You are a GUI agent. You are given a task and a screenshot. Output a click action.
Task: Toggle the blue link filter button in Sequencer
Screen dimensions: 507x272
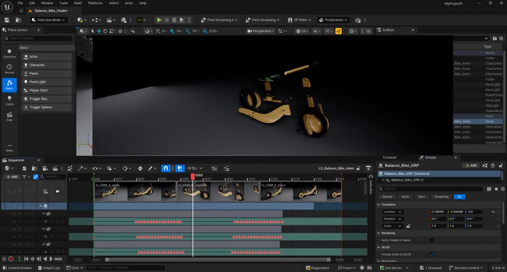point(35,177)
